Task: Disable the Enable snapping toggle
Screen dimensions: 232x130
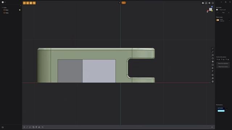Action: click(217, 20)
